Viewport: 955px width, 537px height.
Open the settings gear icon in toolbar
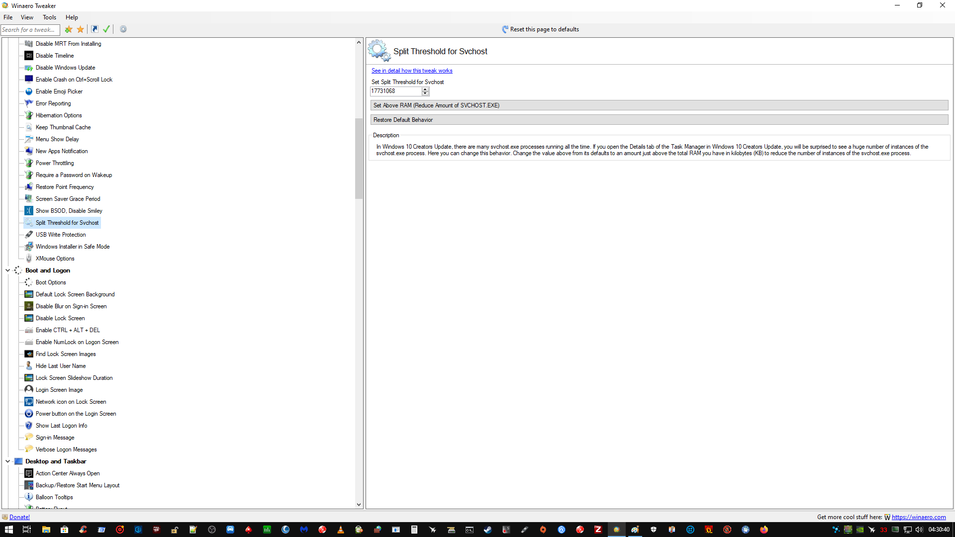123,29
